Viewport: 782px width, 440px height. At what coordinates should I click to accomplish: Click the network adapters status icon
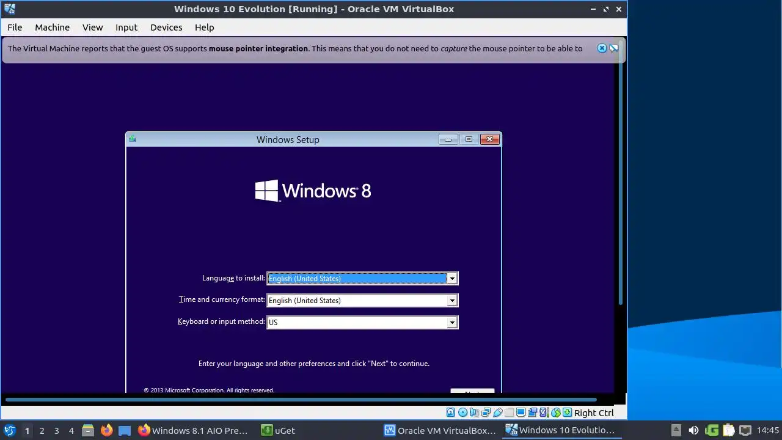(486, 413)
